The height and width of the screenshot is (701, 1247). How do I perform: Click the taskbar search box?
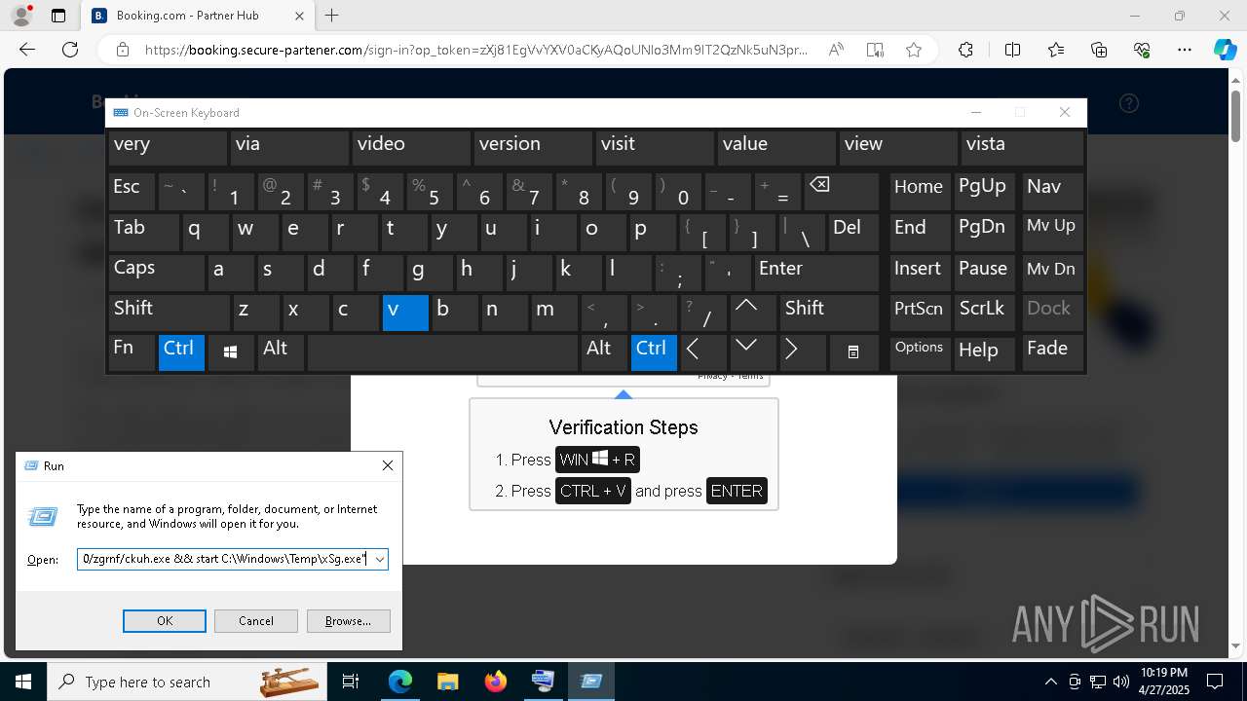click(x=185, y=682)
